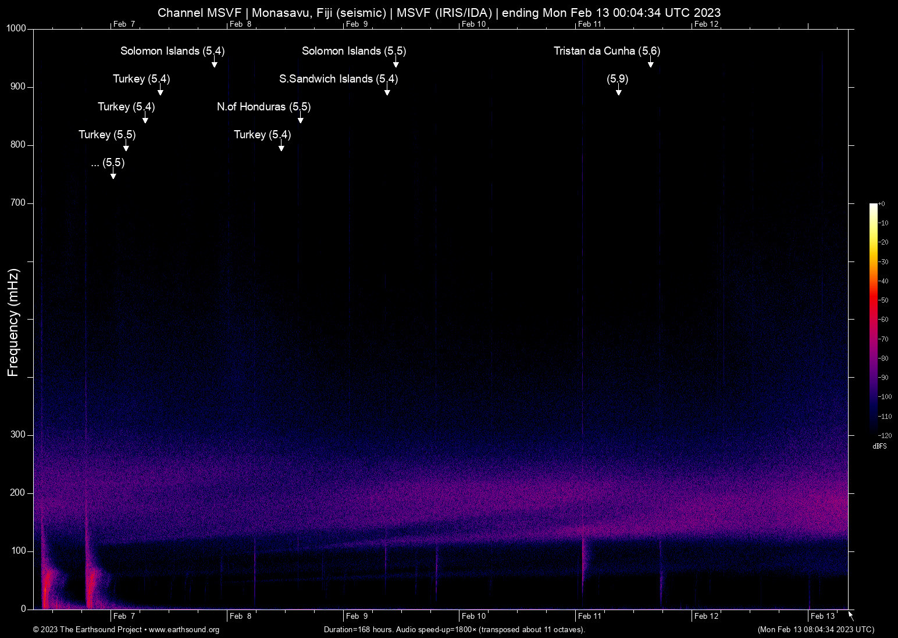Click the truncated ... (5.5) event label

(108, 163)
